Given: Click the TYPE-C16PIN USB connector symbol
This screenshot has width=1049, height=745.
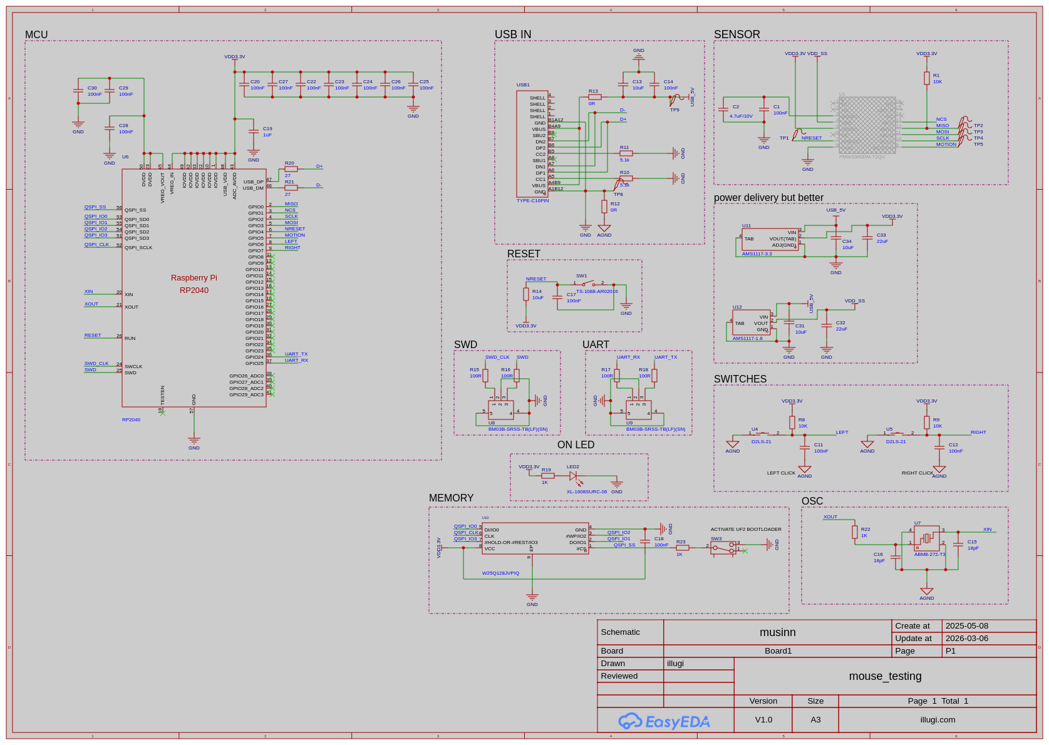Looking at the screenshot, I should [534, 144].
